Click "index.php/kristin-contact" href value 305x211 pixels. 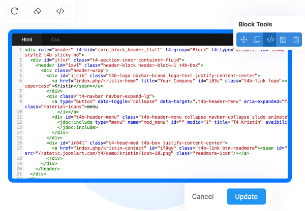pyautogui.click(x=111, y=148)
